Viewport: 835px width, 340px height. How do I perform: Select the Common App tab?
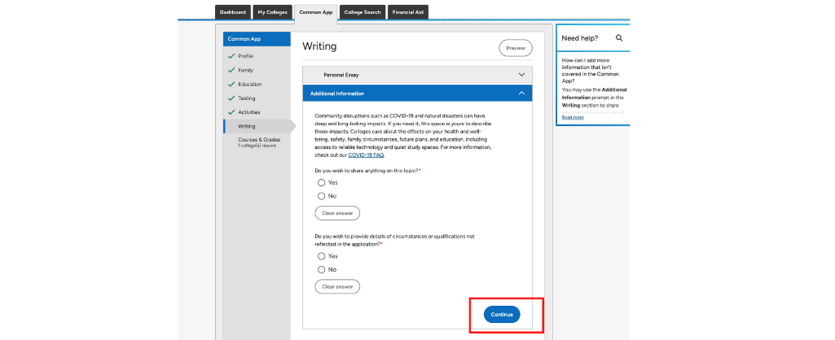point(316,12)
